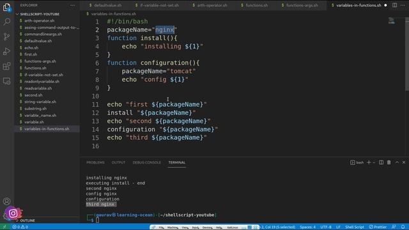Click line number 10 in gutter
The height and width of the screenshot is (230, 409).
[x=95, y=96]
